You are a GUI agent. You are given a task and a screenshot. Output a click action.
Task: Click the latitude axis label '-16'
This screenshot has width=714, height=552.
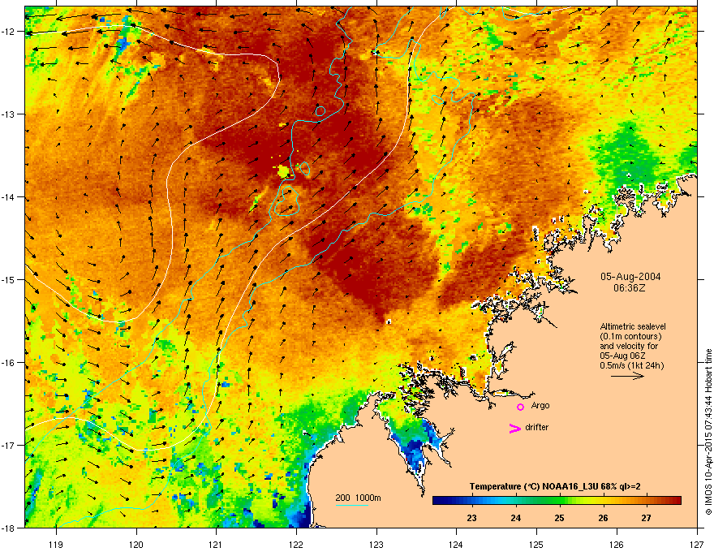tap(10, 363)
